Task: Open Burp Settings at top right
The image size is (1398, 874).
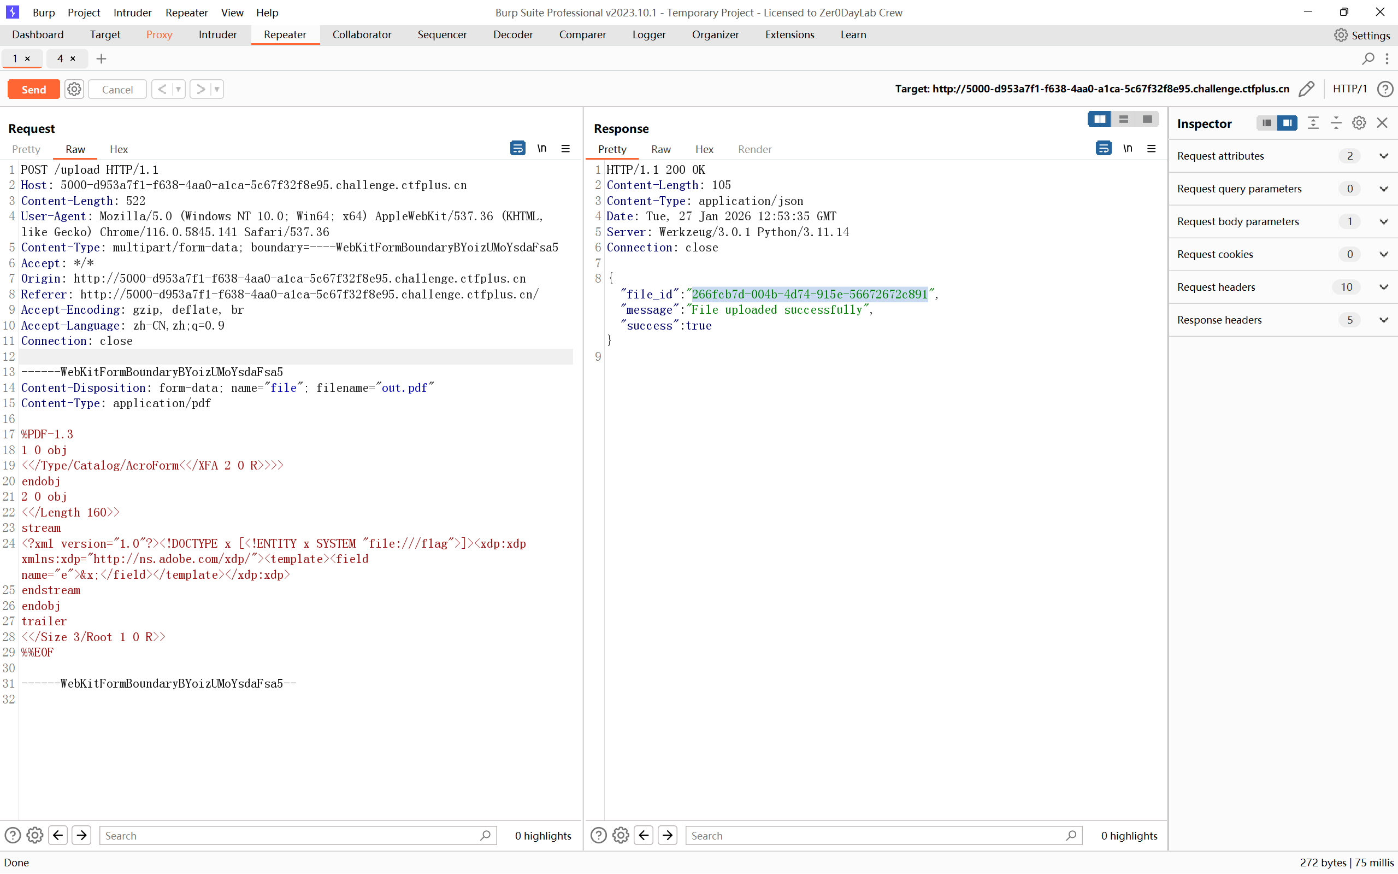Action: (1361, 34)
